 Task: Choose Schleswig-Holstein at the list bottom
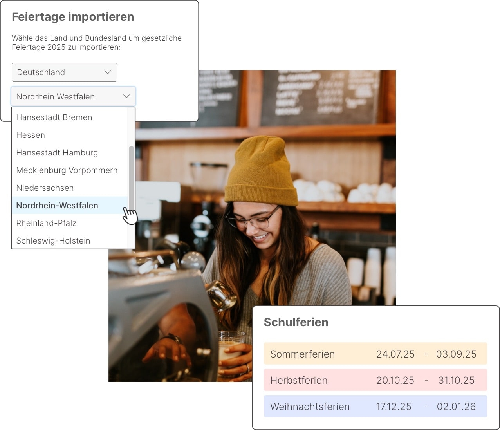[53, 241]
